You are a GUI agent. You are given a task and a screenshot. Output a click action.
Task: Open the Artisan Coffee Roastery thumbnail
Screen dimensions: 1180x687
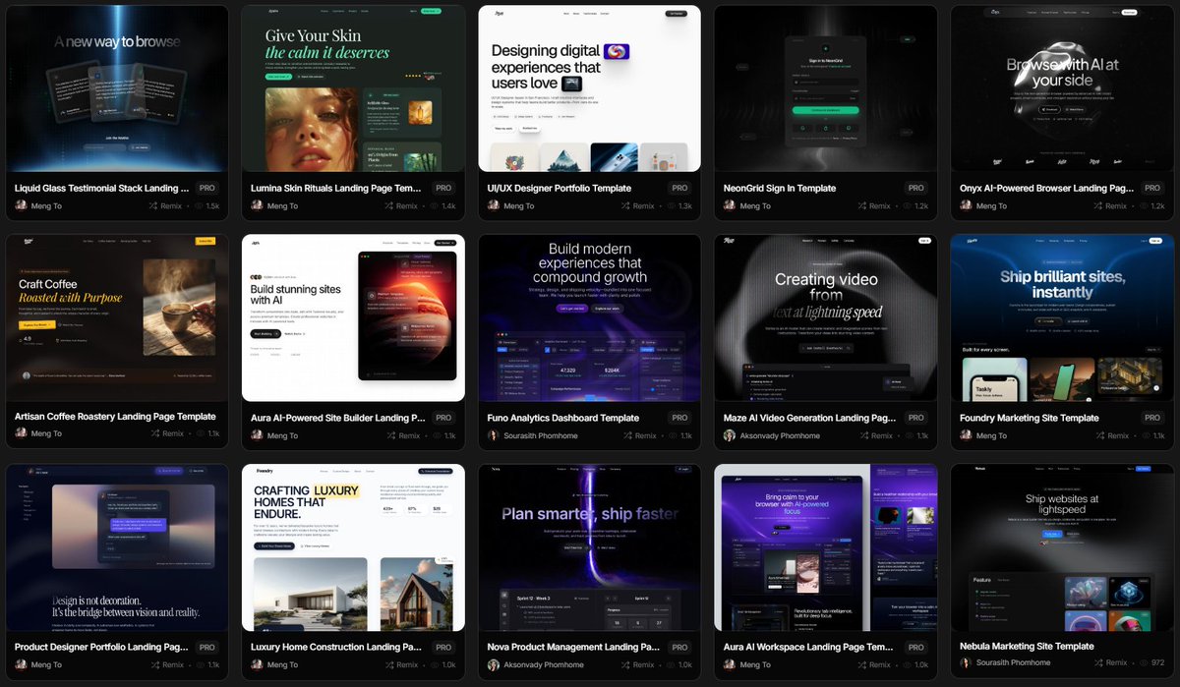coord(117,317)
